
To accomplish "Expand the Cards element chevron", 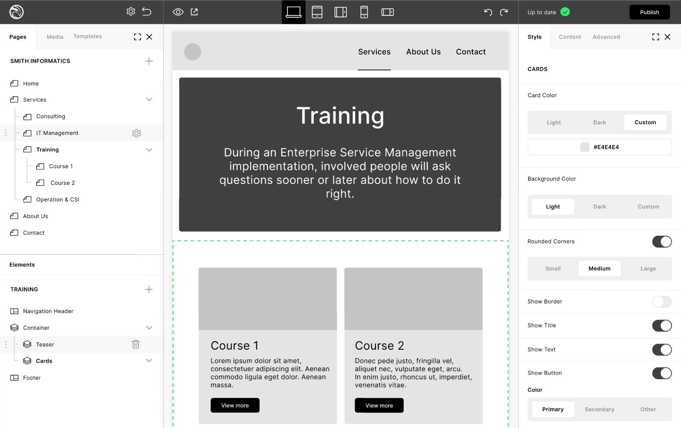I will pos(149,361).
